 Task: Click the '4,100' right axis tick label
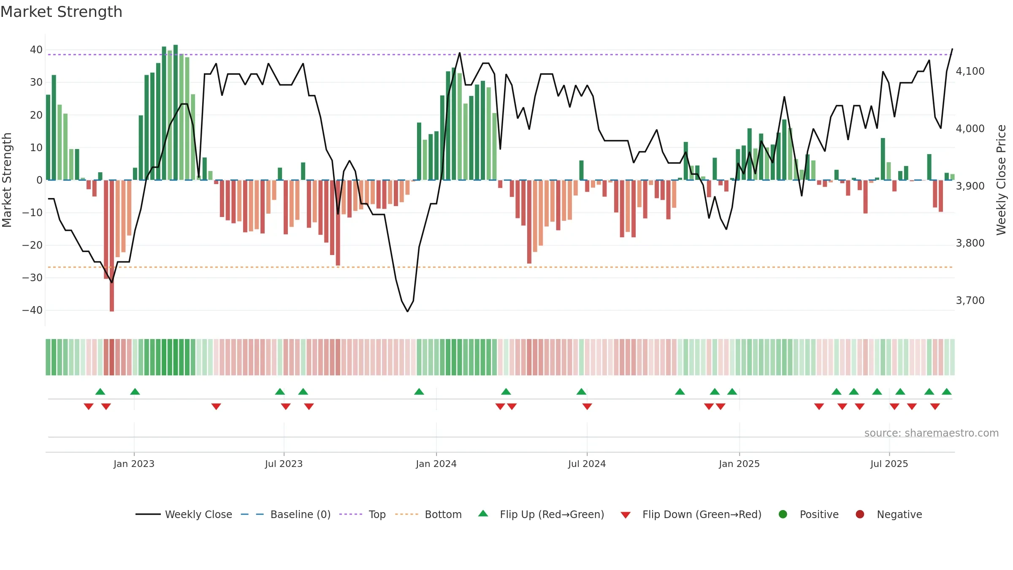tap(970, 71)
